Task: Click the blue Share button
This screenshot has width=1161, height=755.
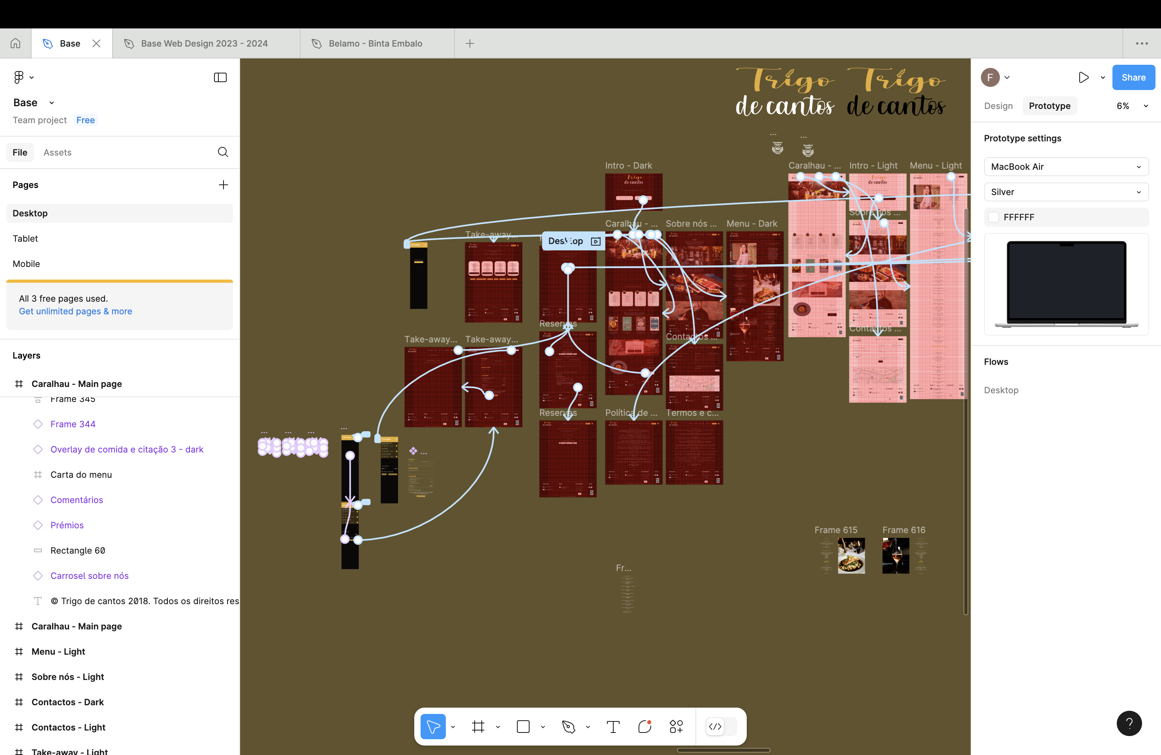Action: (1133, 77)
